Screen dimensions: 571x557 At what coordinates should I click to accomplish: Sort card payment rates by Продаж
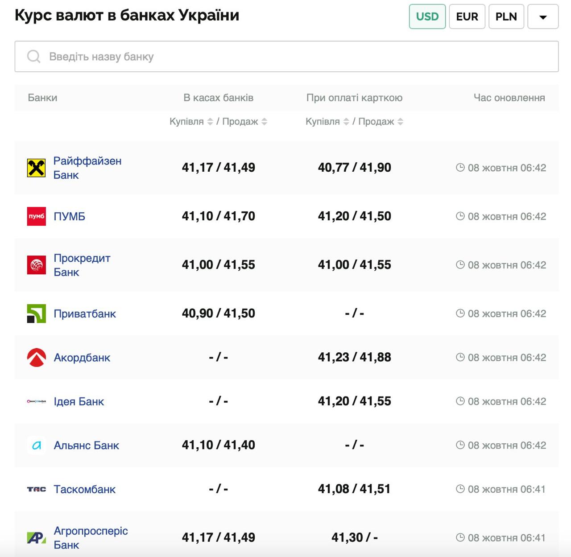(400, 122)
